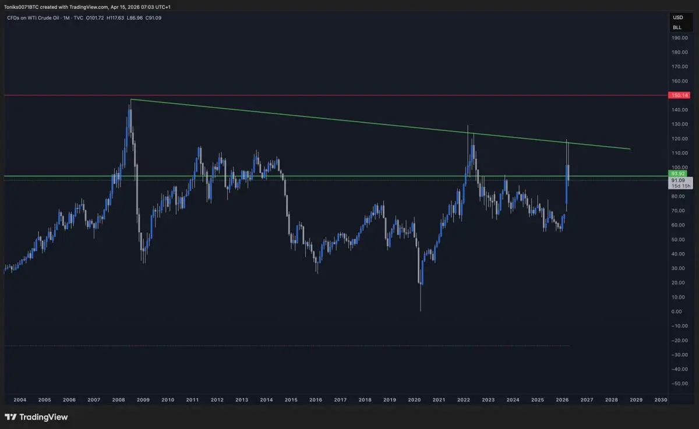Click the O101.72 open value

(95, 17)
